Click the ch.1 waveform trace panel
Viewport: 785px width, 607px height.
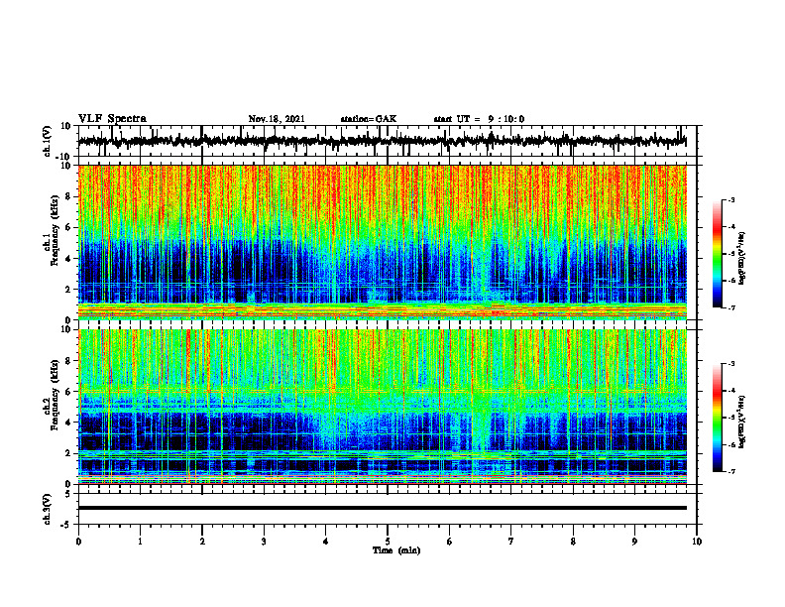pos(388,141)
